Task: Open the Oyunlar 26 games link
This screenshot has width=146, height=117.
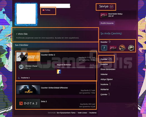Action: click(x=106, y=59)
